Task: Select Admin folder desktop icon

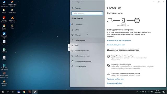Action: (x=4, y=11)
